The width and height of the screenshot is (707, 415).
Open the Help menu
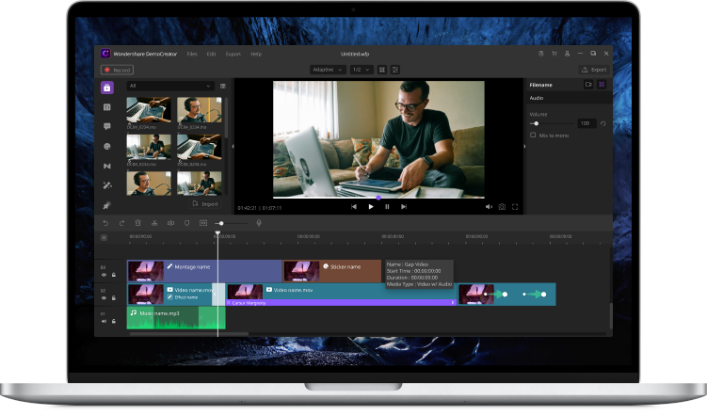(x=256, y=54)
